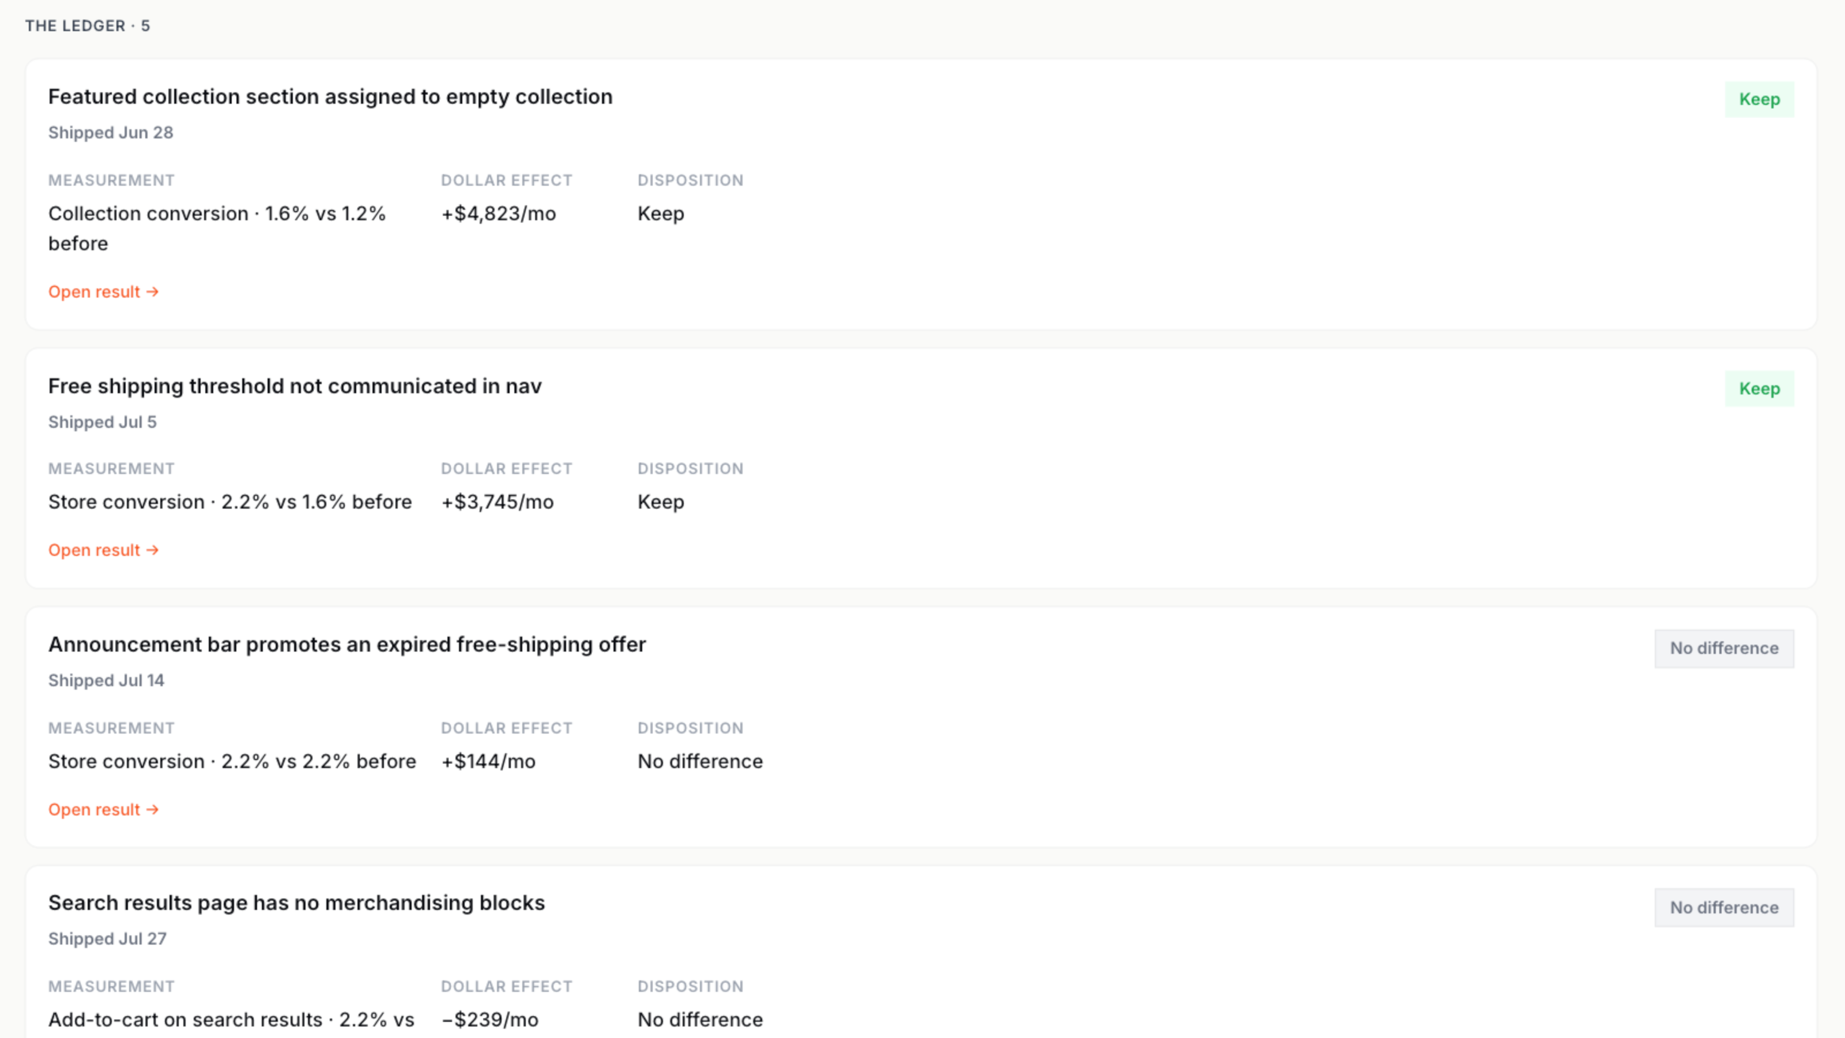Viewport: 1845px width, 1038px height.
Task: Click 'Shipped Jul 5' date
Action: [101, 422]
